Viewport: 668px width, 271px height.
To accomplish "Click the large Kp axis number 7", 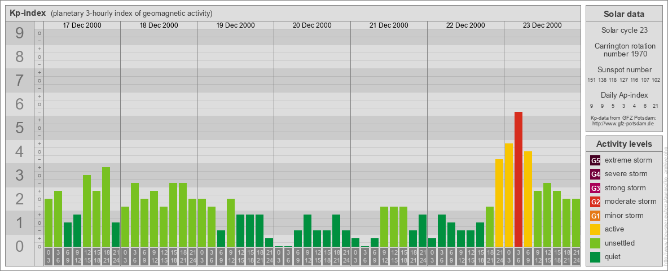I will click(20, 81).
